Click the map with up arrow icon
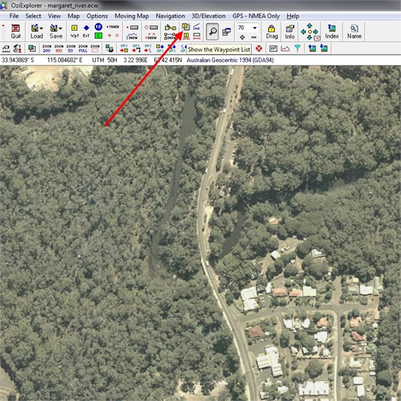The height and width of the screenshot is (401, 401). (x=312, y=48)
